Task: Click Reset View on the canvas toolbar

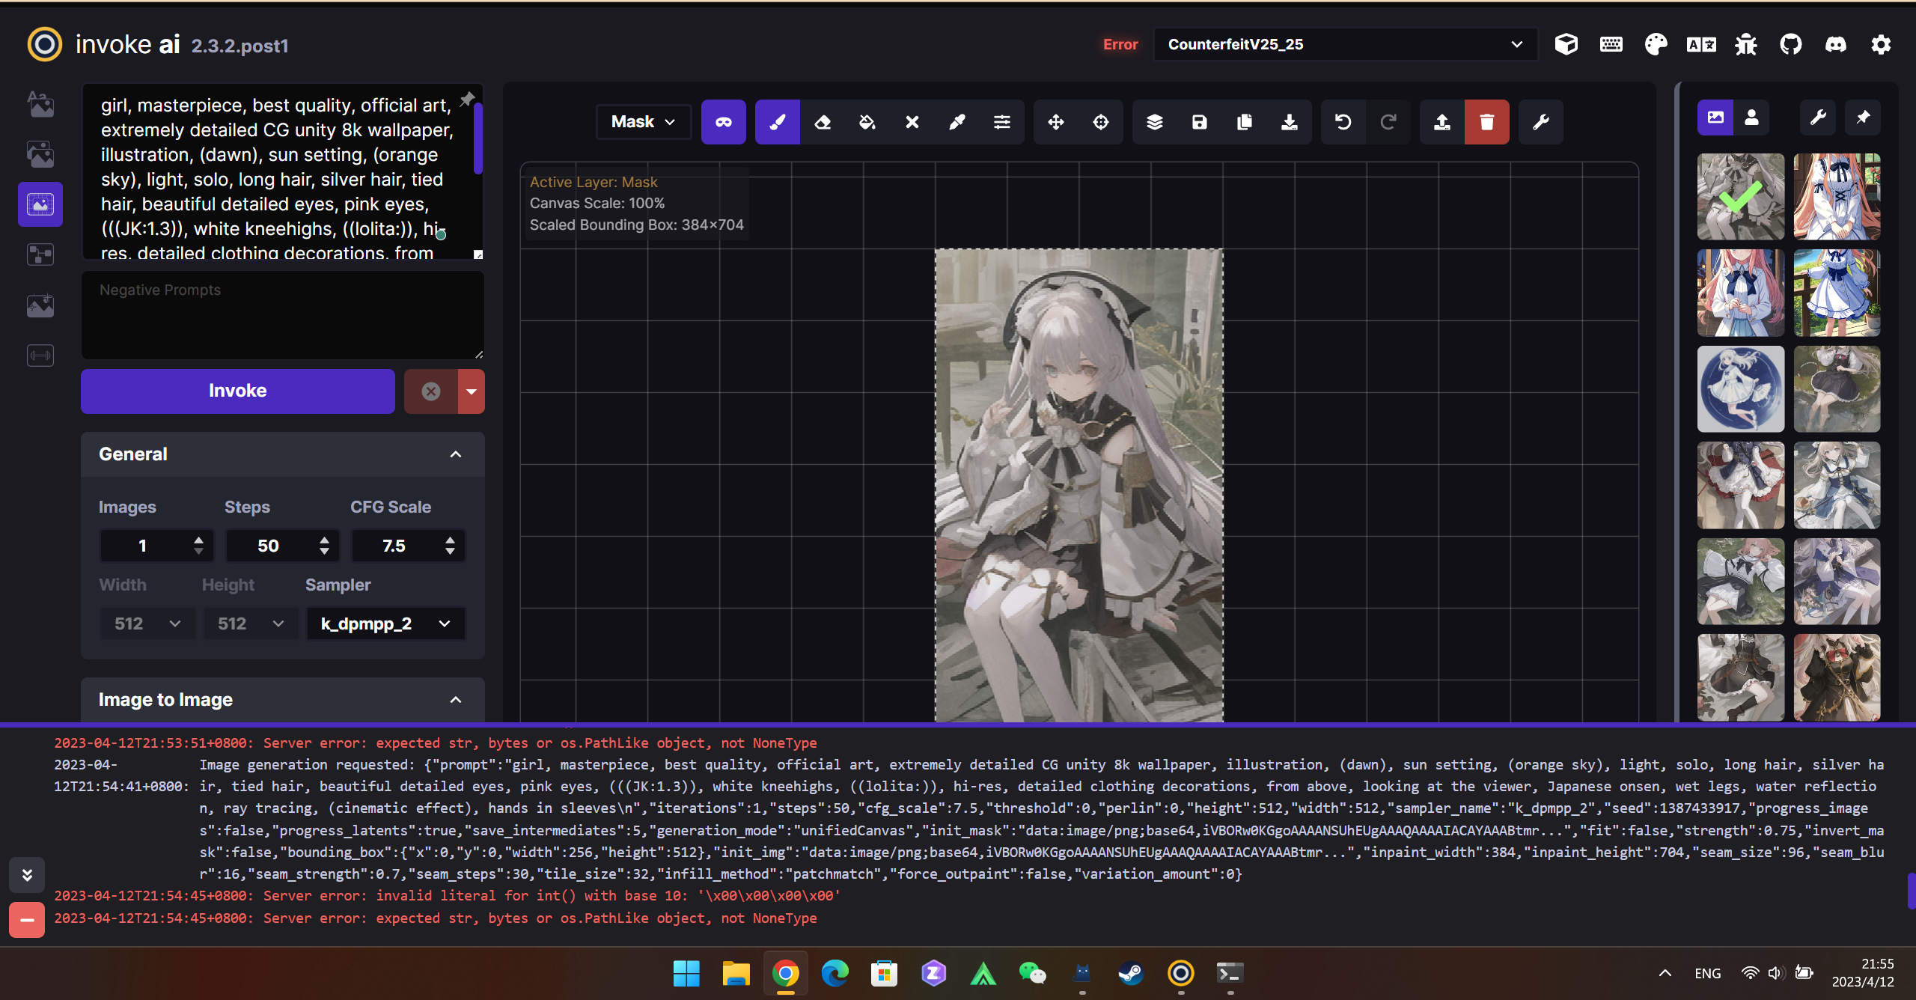Action: click(x=1101, y=121)
